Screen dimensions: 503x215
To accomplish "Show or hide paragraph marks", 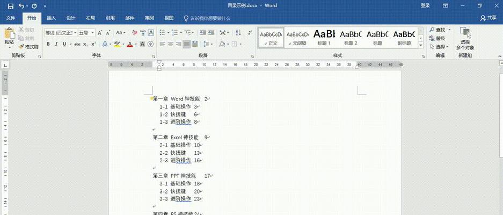I will [x=249, y=33].
